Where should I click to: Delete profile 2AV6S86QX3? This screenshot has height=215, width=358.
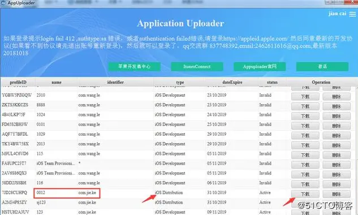click(x=337, y=175)
